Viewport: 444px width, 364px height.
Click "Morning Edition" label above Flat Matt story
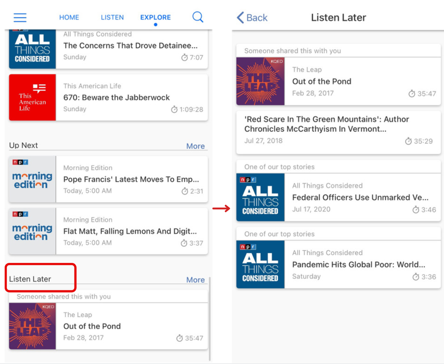point(88,220)
